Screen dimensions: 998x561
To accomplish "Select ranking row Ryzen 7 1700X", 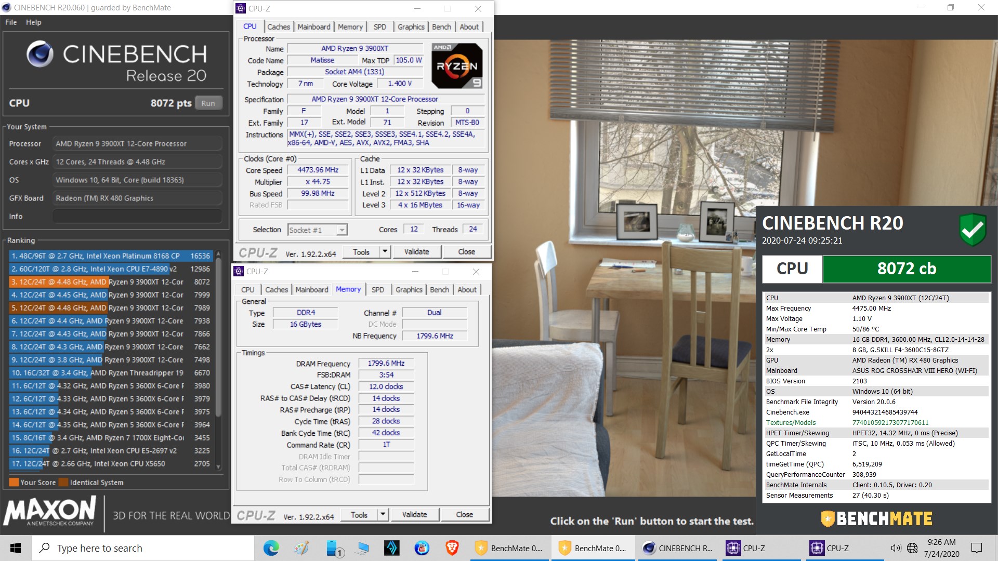I will point(111,437).
